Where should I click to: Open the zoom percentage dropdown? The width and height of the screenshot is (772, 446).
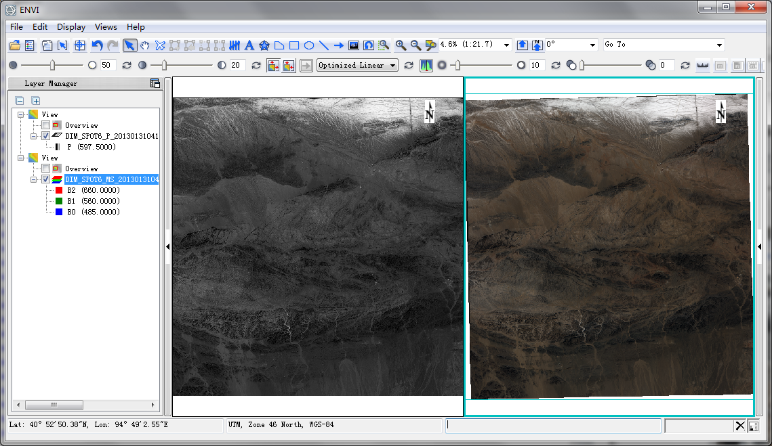pos(506,45)
